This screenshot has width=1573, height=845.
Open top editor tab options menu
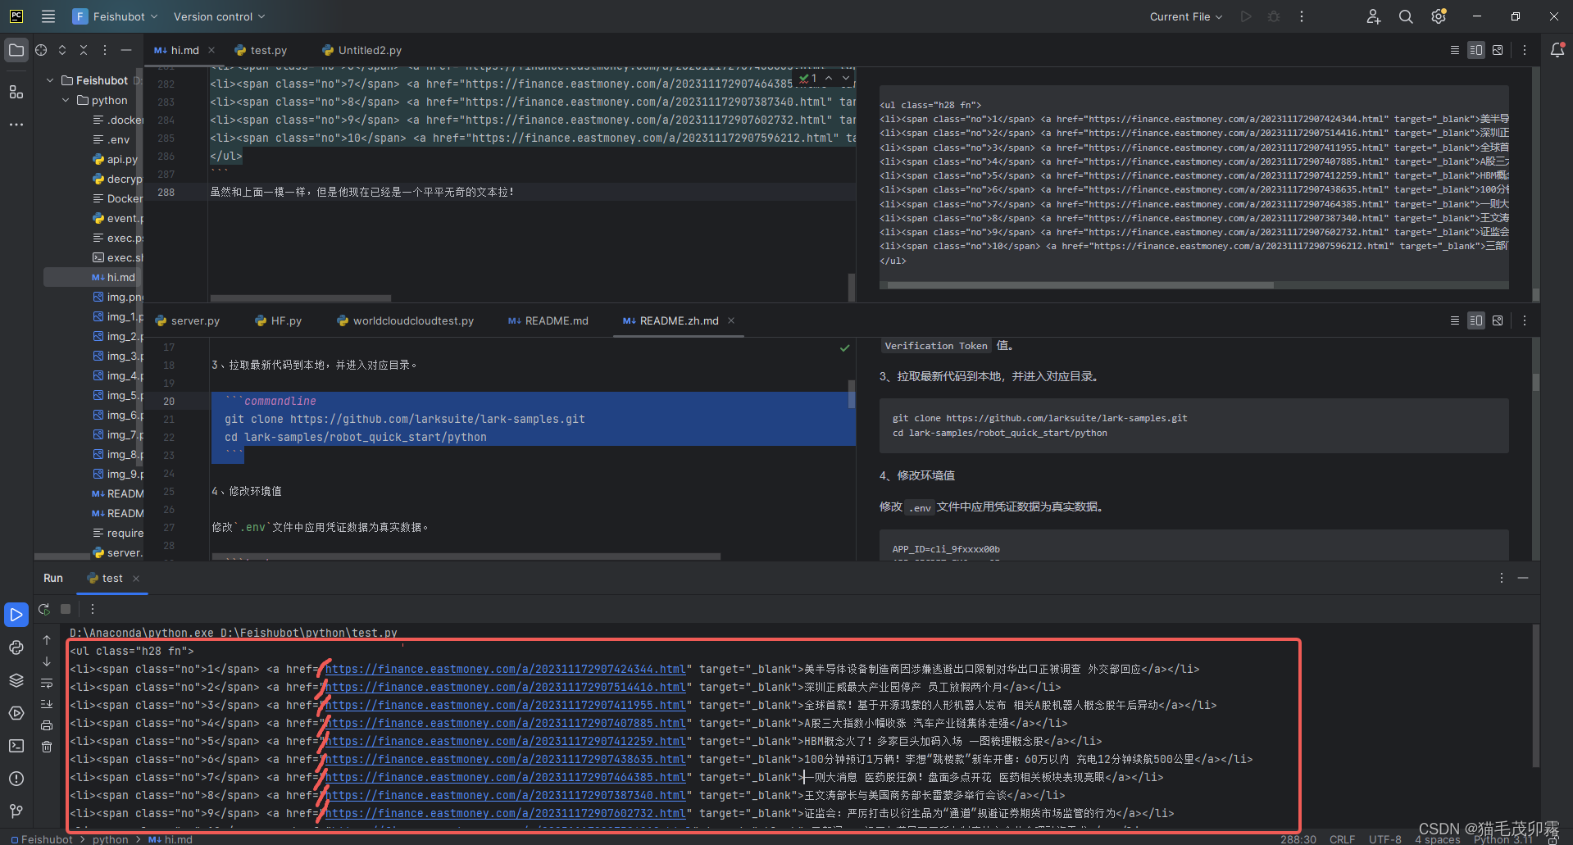1525,50
